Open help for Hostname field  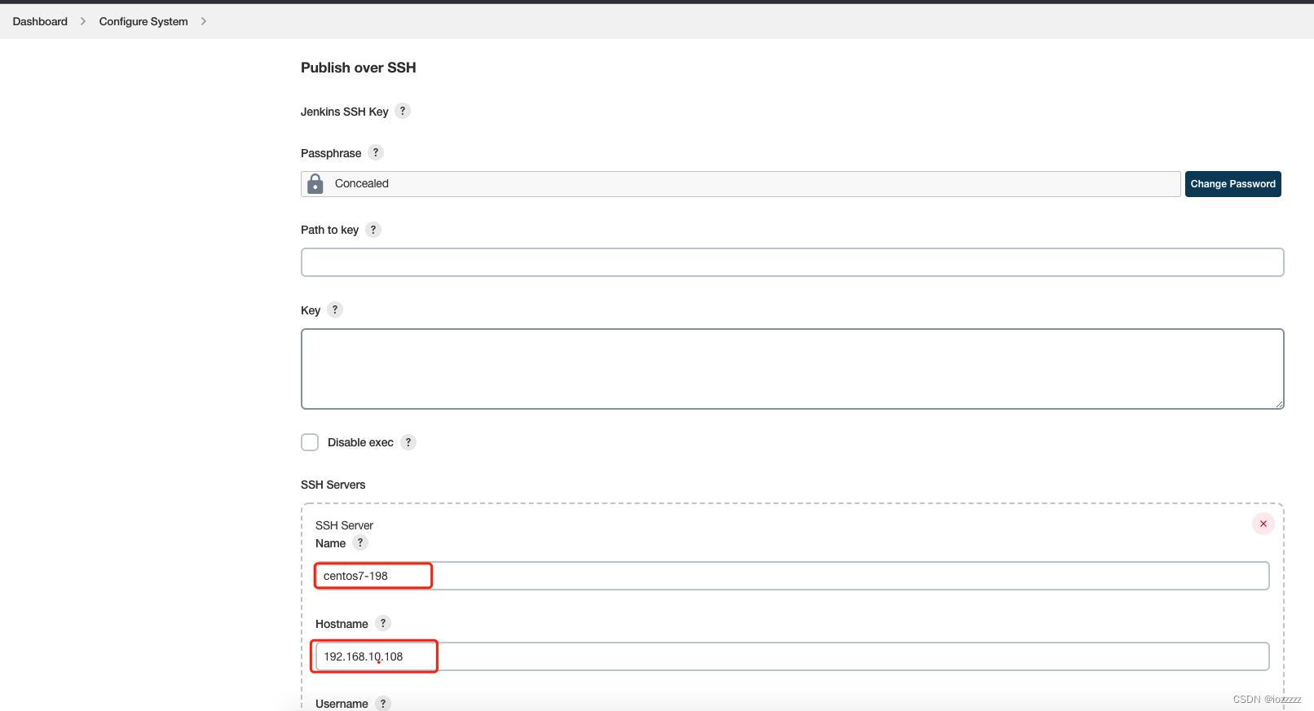(x=383, y=623)
